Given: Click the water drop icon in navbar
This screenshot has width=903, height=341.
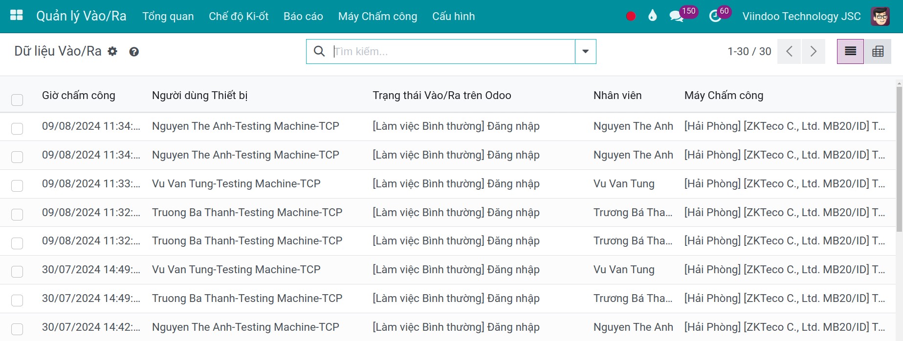Looking at the screenshot, I should point(652,16).
